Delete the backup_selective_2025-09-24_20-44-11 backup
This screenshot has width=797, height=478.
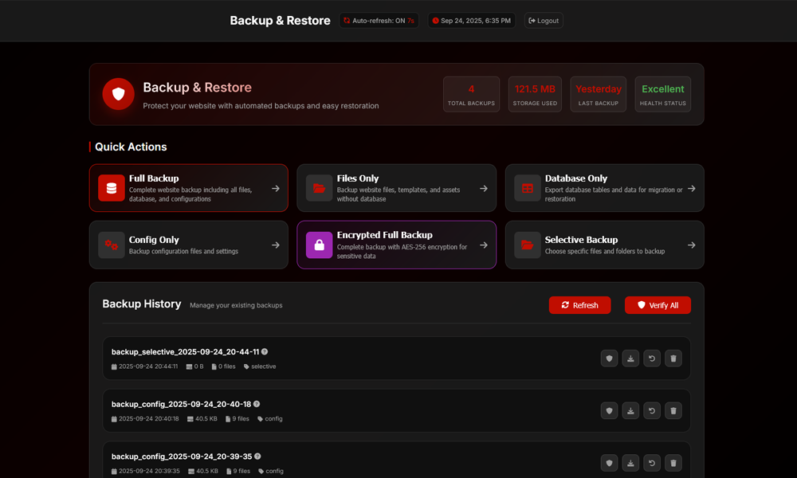pos(673,358)
